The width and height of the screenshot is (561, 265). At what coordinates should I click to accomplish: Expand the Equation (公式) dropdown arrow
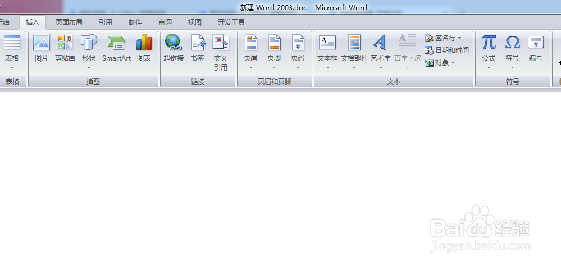[489, 67]
